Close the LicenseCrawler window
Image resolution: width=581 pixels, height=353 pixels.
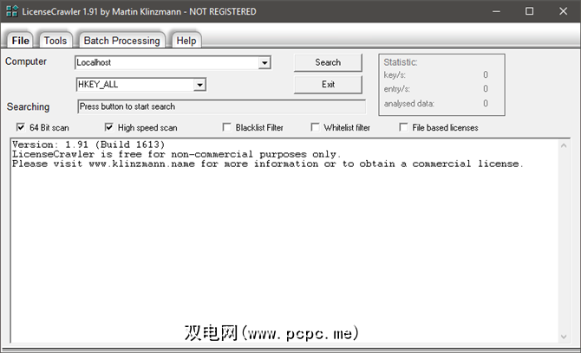(563, 11)
